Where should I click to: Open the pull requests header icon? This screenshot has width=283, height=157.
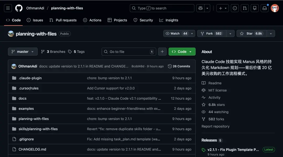coord(245,8)
